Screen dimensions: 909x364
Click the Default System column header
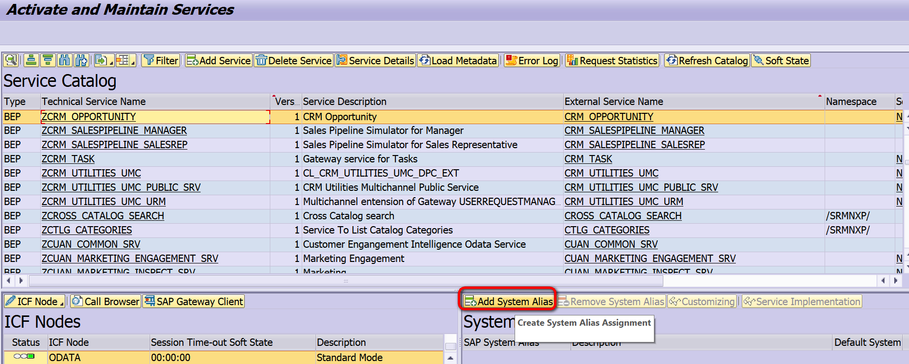pyautogui.click(x=867, y=342)
